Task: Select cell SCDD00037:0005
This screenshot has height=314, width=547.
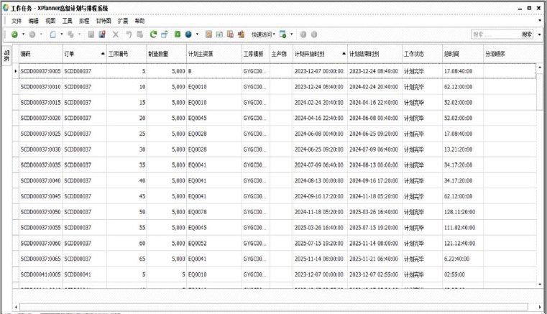Action: coord(40,71)
